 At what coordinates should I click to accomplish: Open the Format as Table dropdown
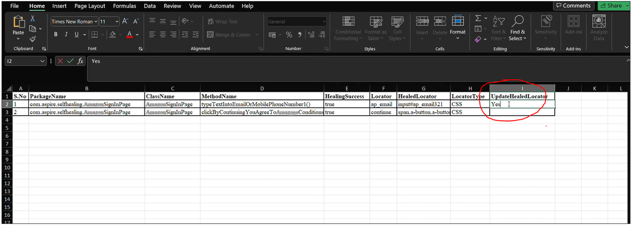coord(376,28)
